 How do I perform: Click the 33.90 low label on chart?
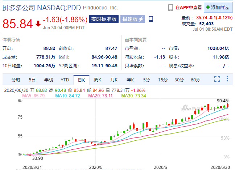click(x=38, y=158)
